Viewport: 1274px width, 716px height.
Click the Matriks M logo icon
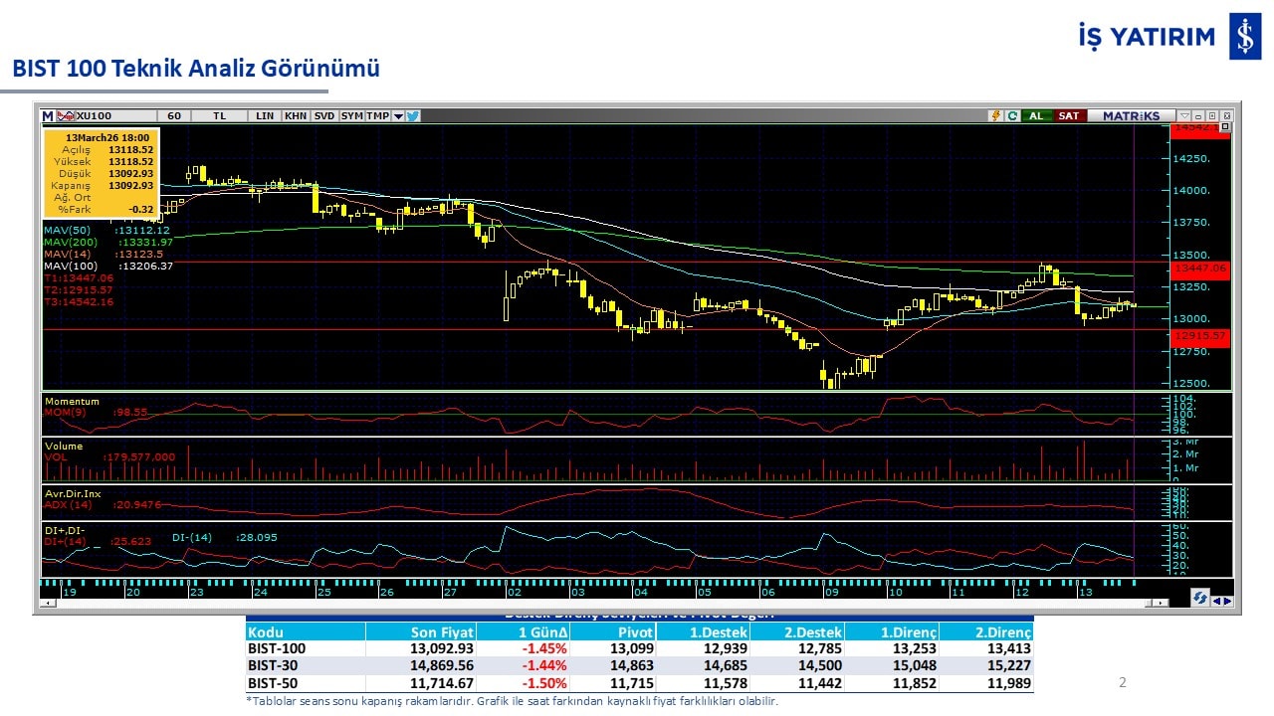point(47,115)
